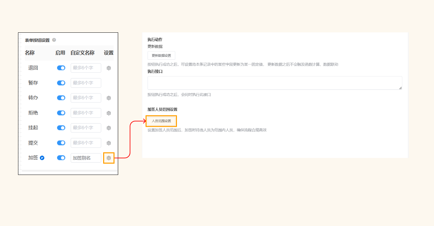Image resolution: width=434 pixels, height=226 pixels.
Task: Open settings gear for the 拒绝 button
Action: coord(108,113)
